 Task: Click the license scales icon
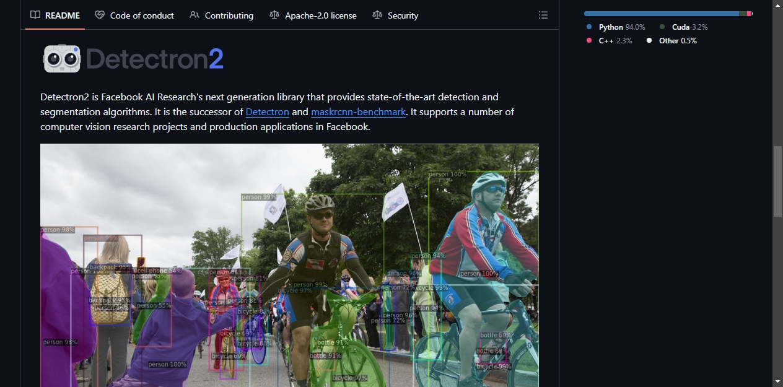[274, 15]
